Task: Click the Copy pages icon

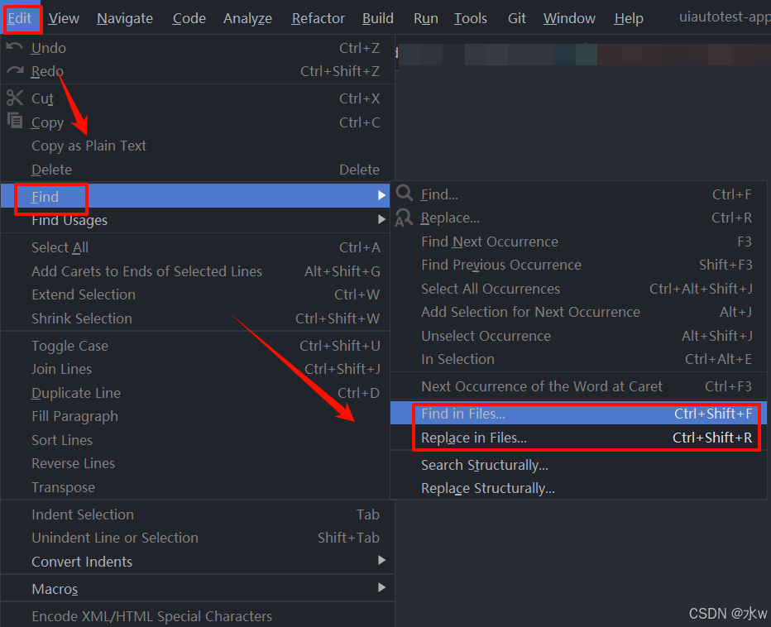Action: [x=15, y=120]
